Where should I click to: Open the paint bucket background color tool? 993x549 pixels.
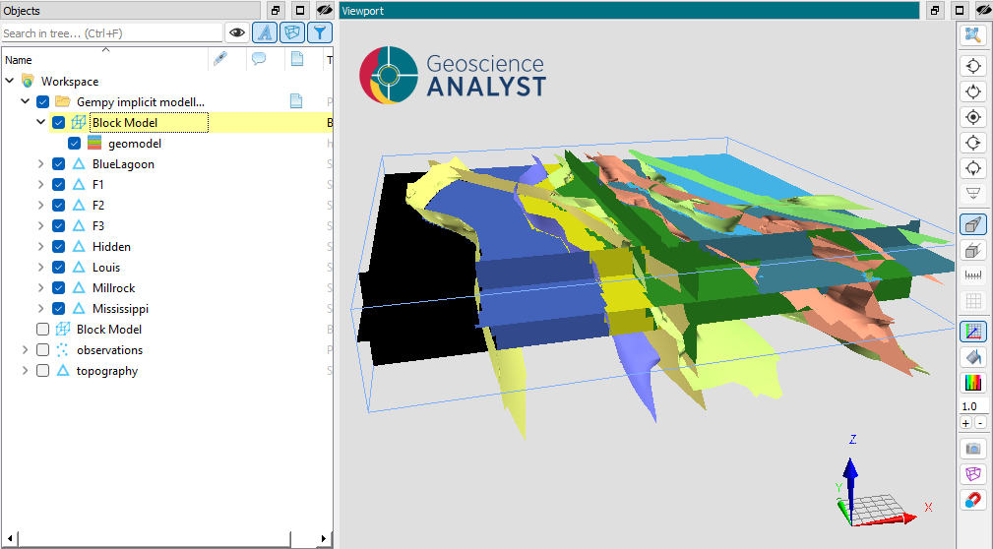click(973, 357)
